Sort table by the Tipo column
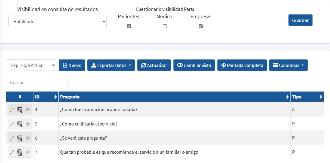330x163 pixels. [x=321, y=97]
